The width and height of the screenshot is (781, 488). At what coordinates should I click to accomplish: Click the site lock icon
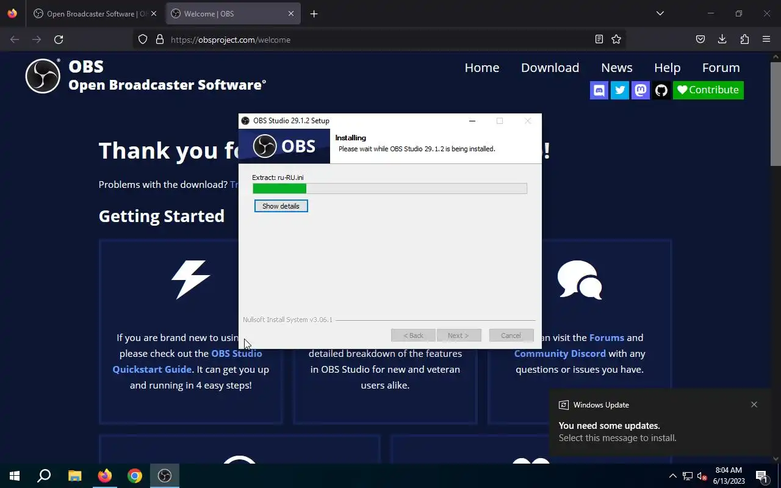coord(160,40)
